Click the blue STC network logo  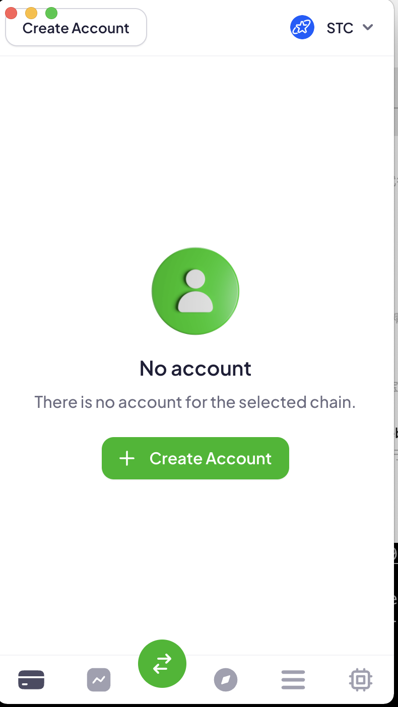point(302,27)
